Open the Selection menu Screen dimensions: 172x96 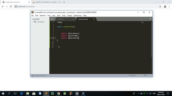click(x=42, y=15)
